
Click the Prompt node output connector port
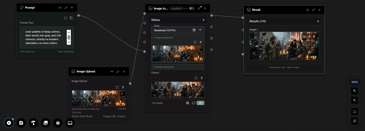tap(79, 15)
